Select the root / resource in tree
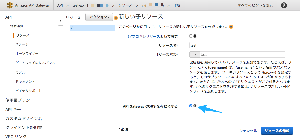Screen dimensions: 300x139 [92, 28]
